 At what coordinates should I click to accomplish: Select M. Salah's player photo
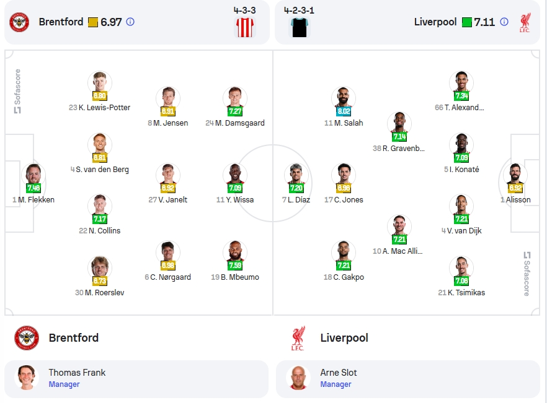click(344, 97)
